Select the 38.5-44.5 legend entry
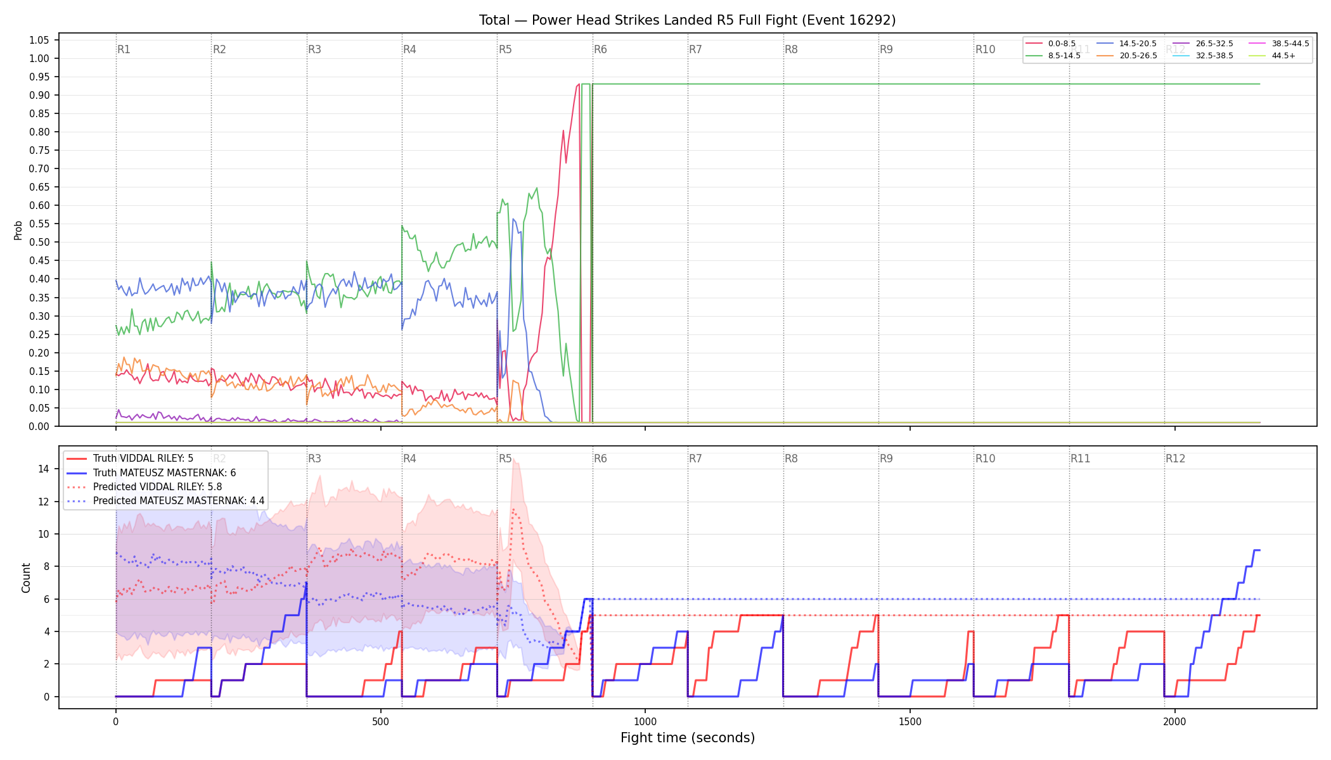 coord(1280,44)
